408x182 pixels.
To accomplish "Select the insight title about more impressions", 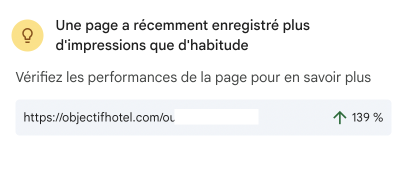I will pos(182,35).
